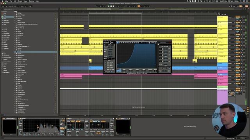Image resolution: width=250 pixels, height=140 pixels.
Task: Expand Phaser-Flanger entry in browser
Action: pyautogui.click(x=15, y=15)
